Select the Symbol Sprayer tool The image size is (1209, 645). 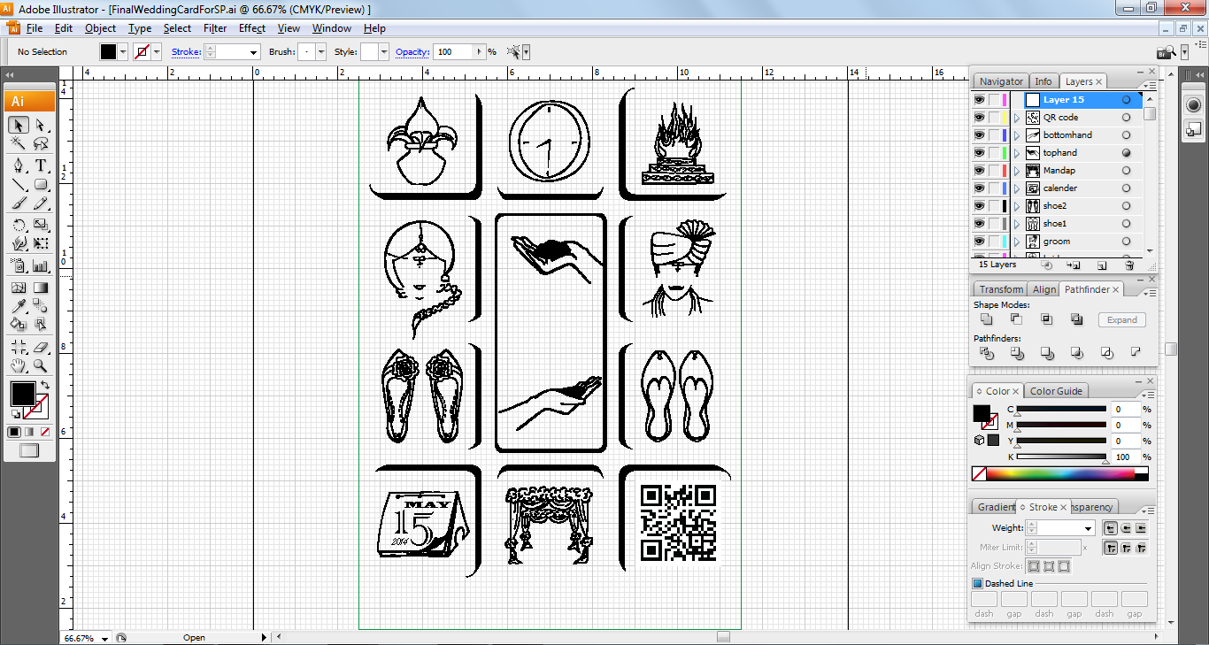pos(19,265)
